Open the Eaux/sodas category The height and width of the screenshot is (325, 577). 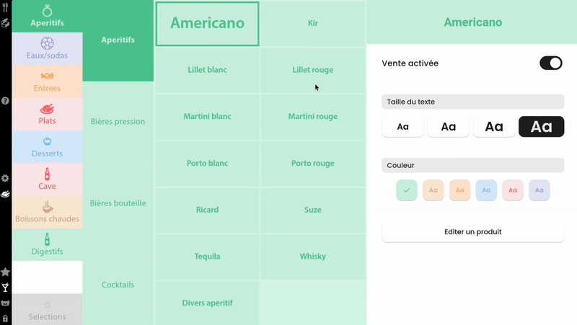(x=47, y=49)
